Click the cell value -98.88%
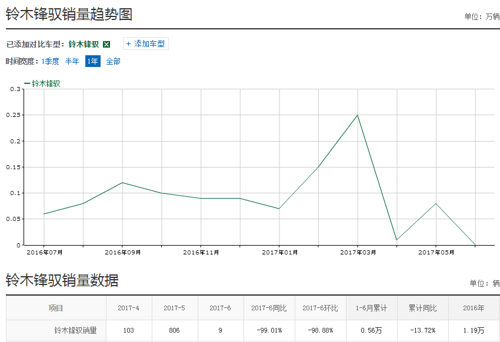Image resolution: width=500 pixels, height=342 pixels. point(320,330)
